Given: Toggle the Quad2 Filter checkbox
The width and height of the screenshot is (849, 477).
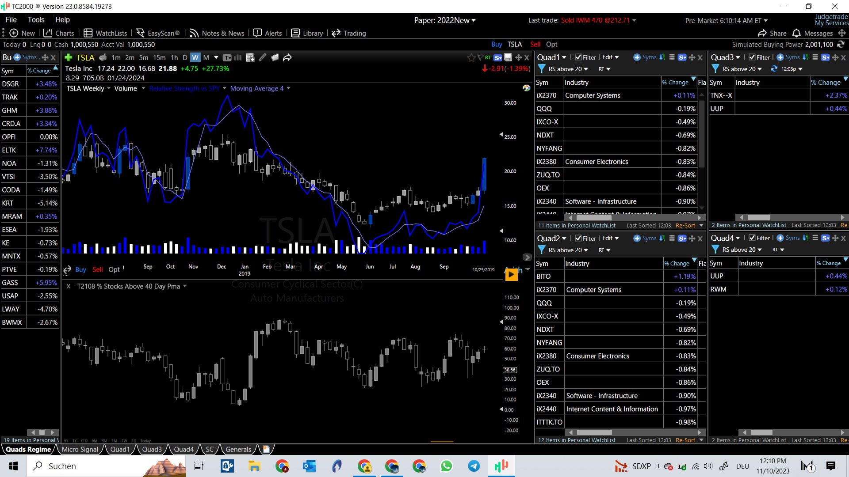Looking at the screenshot, I should pyautogui.click(x=578, y=238).
